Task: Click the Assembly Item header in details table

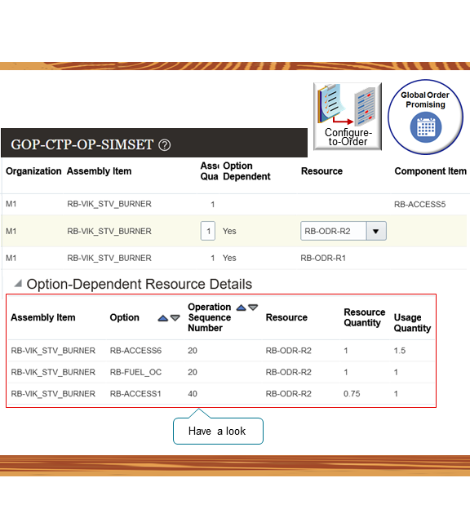Action: tap(43, 317)
